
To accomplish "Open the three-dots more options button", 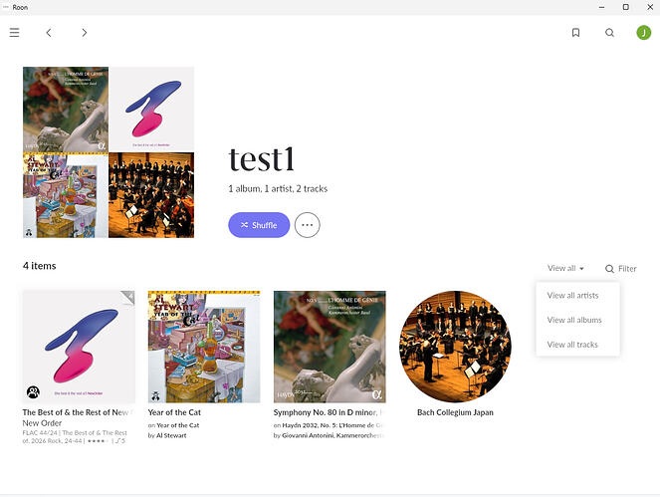I will tap(308, 225).
